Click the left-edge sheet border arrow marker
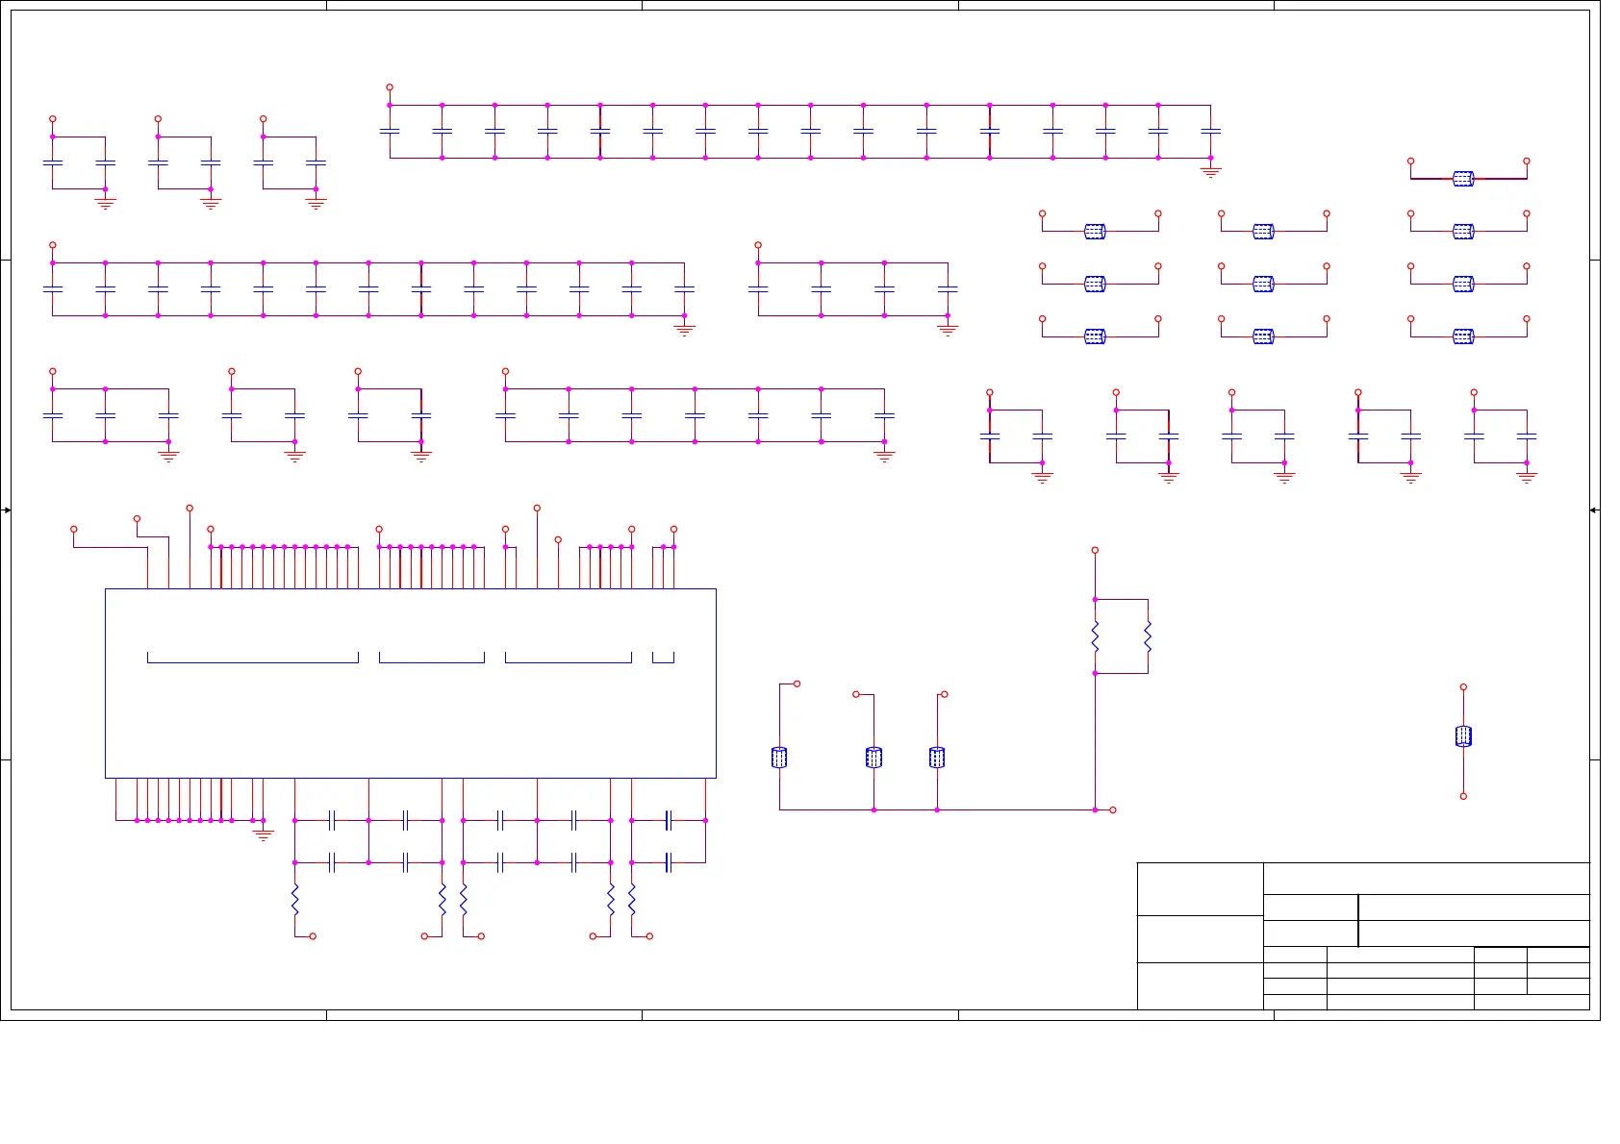The height and width of the screenshot is (1144, 1620). [x=7, y=510]
